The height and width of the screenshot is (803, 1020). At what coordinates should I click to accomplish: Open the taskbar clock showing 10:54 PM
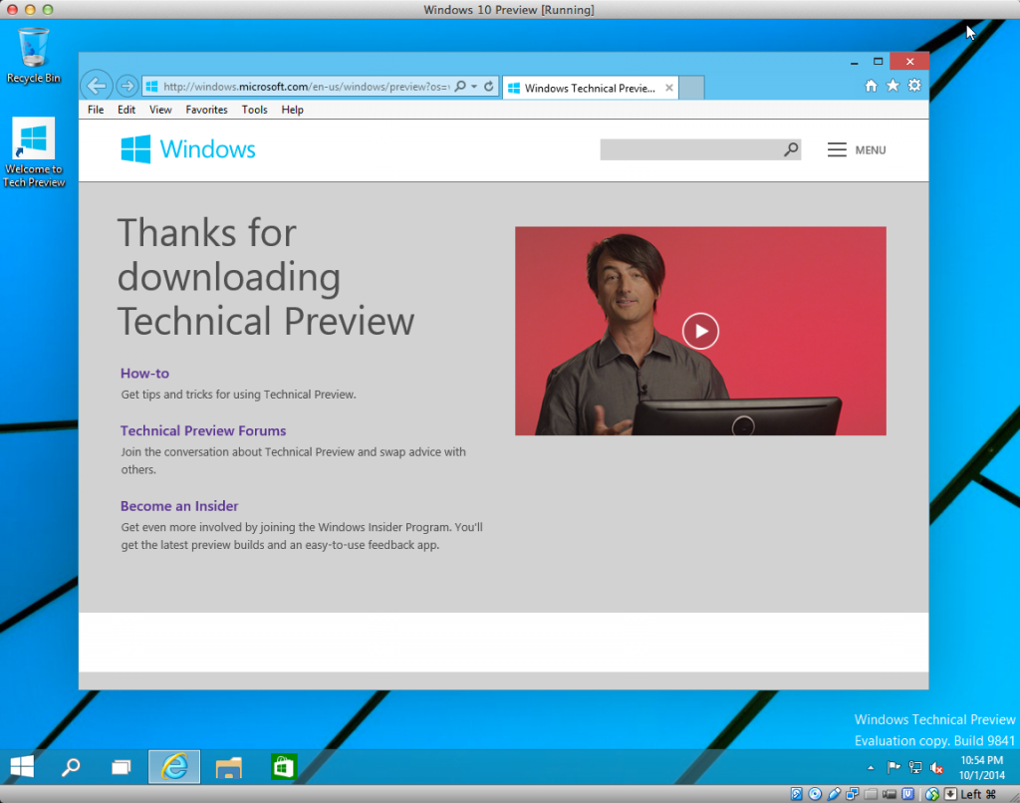(981, 767)
